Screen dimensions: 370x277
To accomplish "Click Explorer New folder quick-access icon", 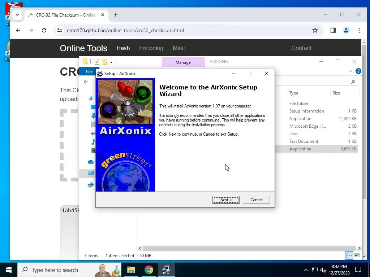I will (105, 62).
